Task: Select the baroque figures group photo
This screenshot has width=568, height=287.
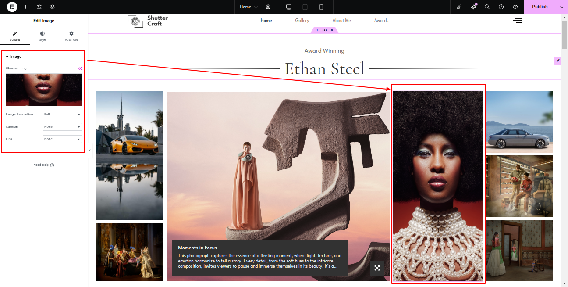Action: point(130,252)
